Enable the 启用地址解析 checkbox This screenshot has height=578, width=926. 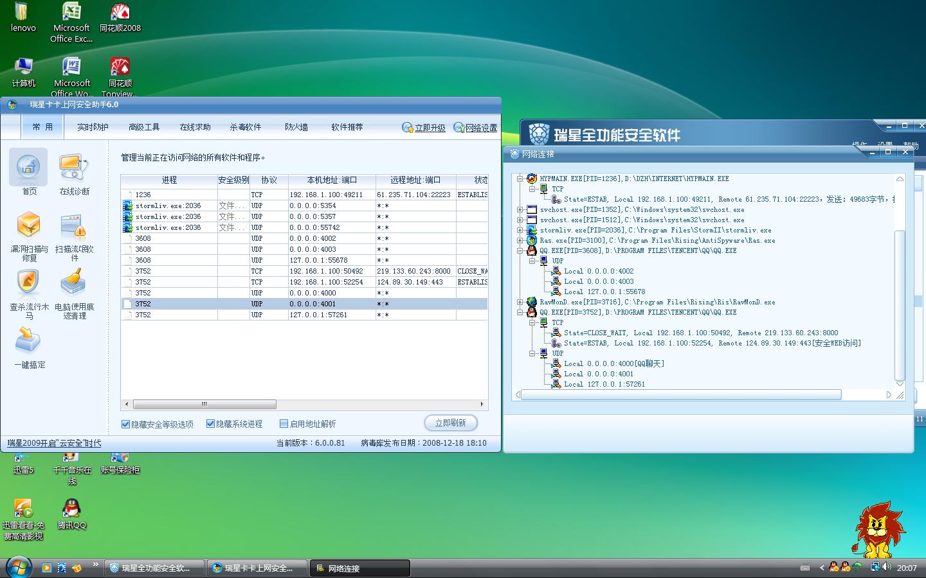pyautogui.click(x=284, y=424)
